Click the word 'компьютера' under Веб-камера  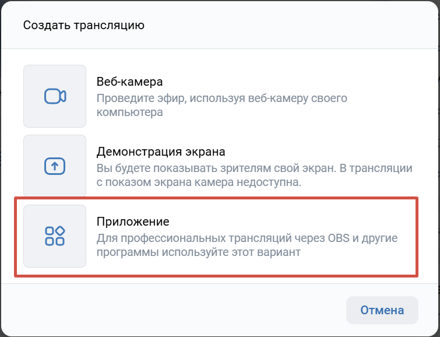coord(129,112)
